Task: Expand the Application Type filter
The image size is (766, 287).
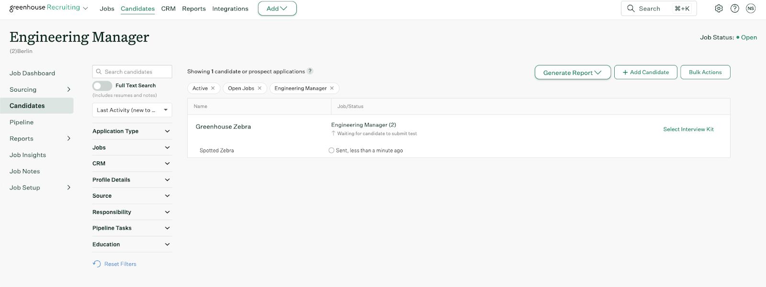Action: [x=132, y=131]
